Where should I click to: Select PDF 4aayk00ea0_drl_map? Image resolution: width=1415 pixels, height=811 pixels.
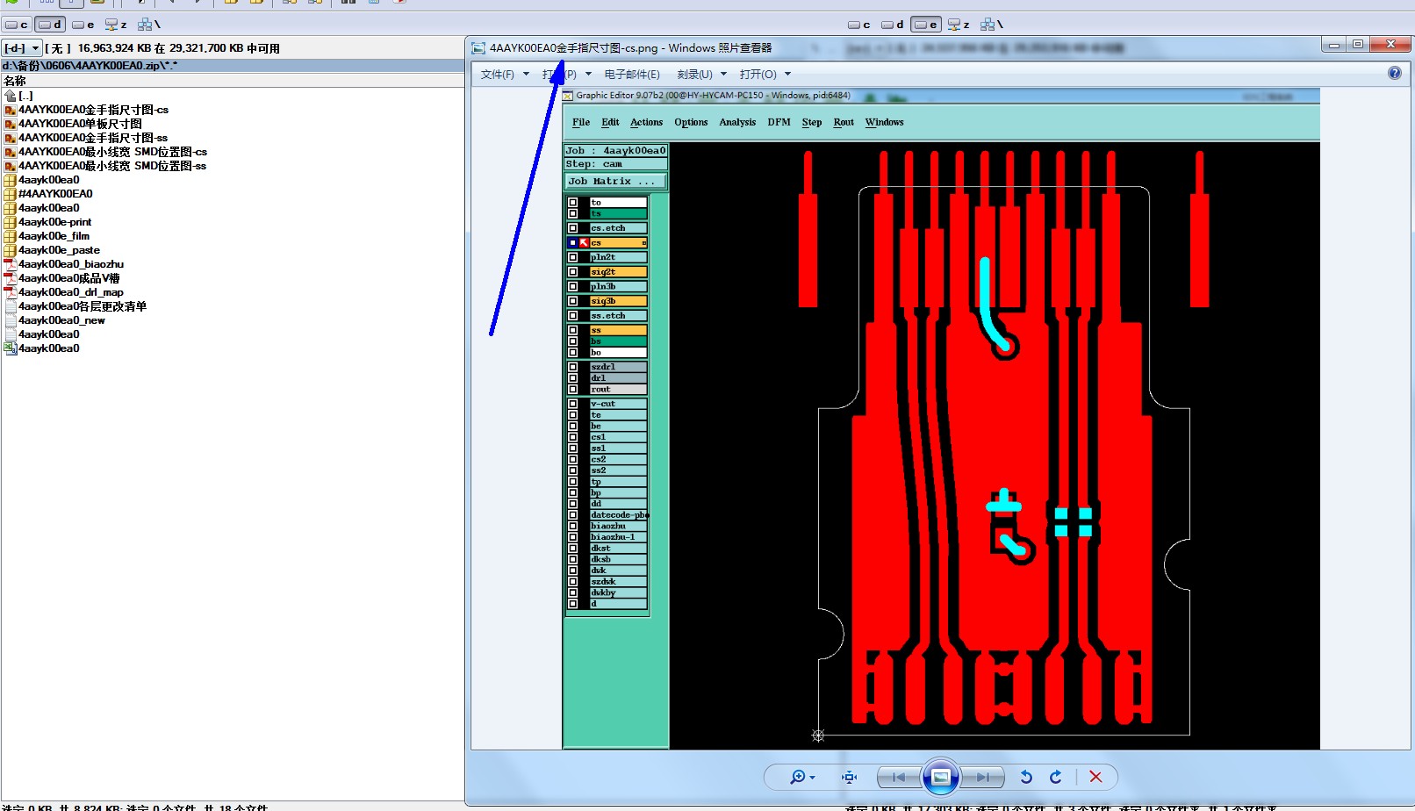pos(71,292)
